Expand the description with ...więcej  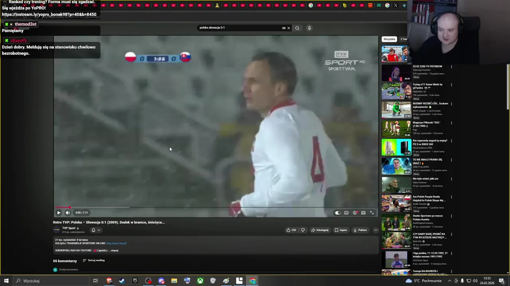pos(114,251)
